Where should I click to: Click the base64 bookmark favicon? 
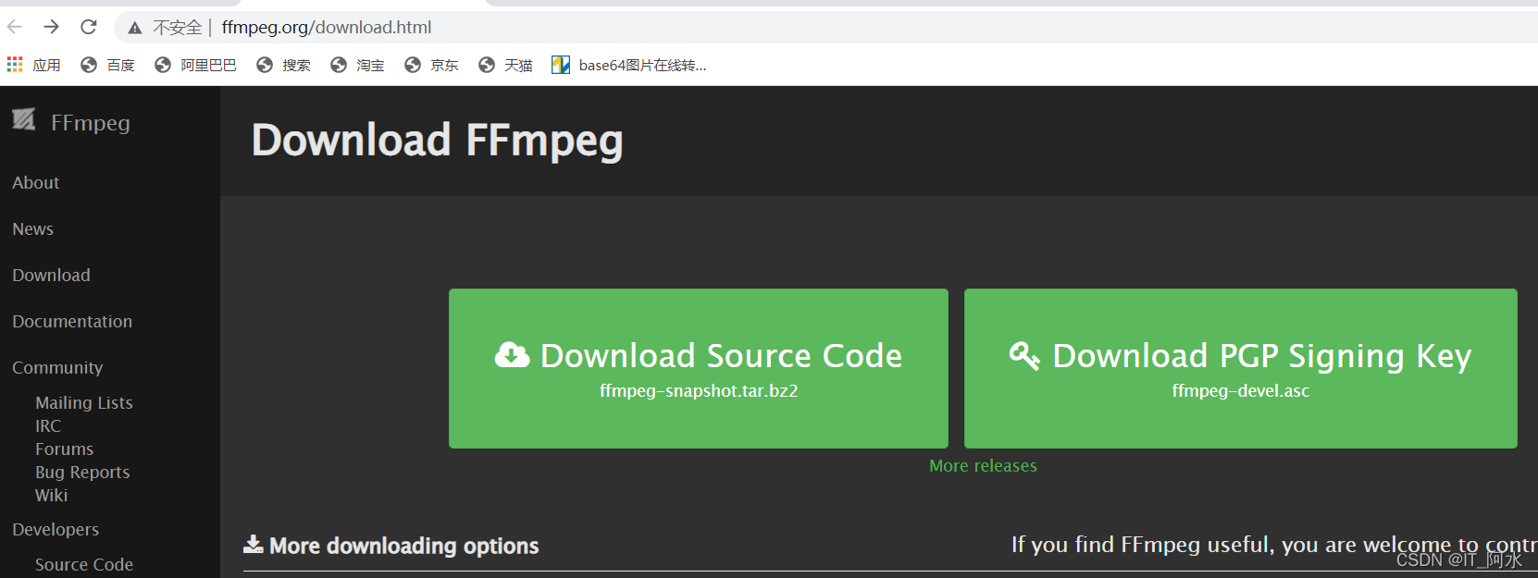561,65
